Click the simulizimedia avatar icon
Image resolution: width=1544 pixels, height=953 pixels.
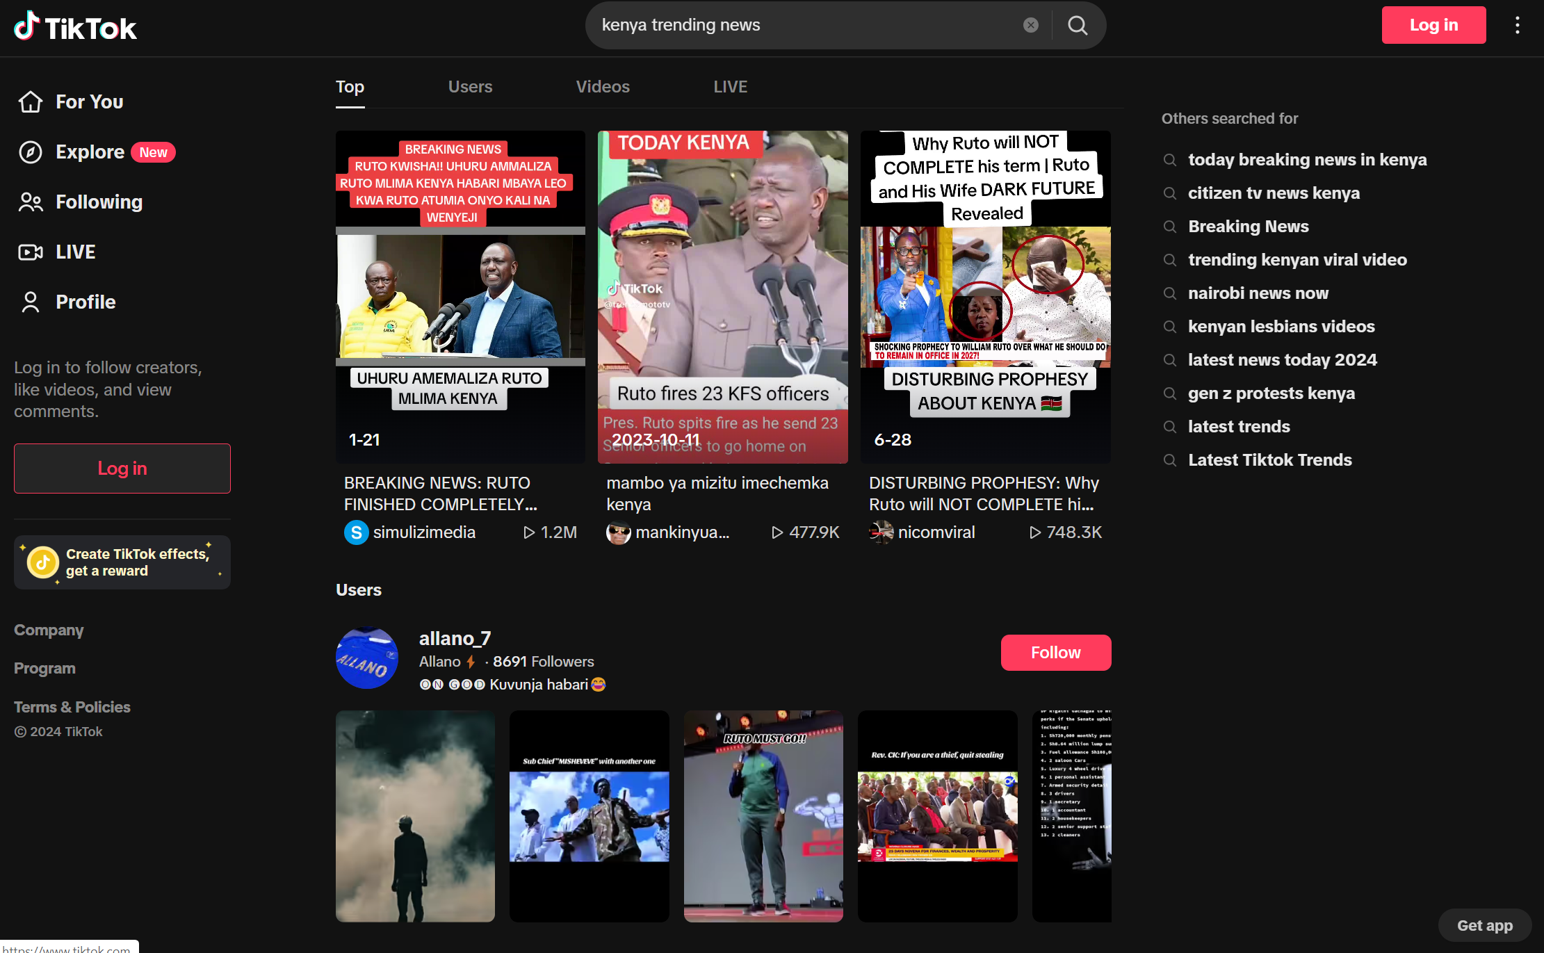coord(356,532)
